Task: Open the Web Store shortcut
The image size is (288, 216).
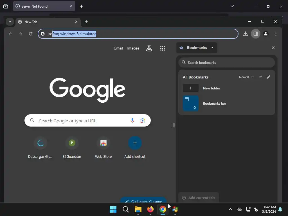Action: [x=103, y=147]
